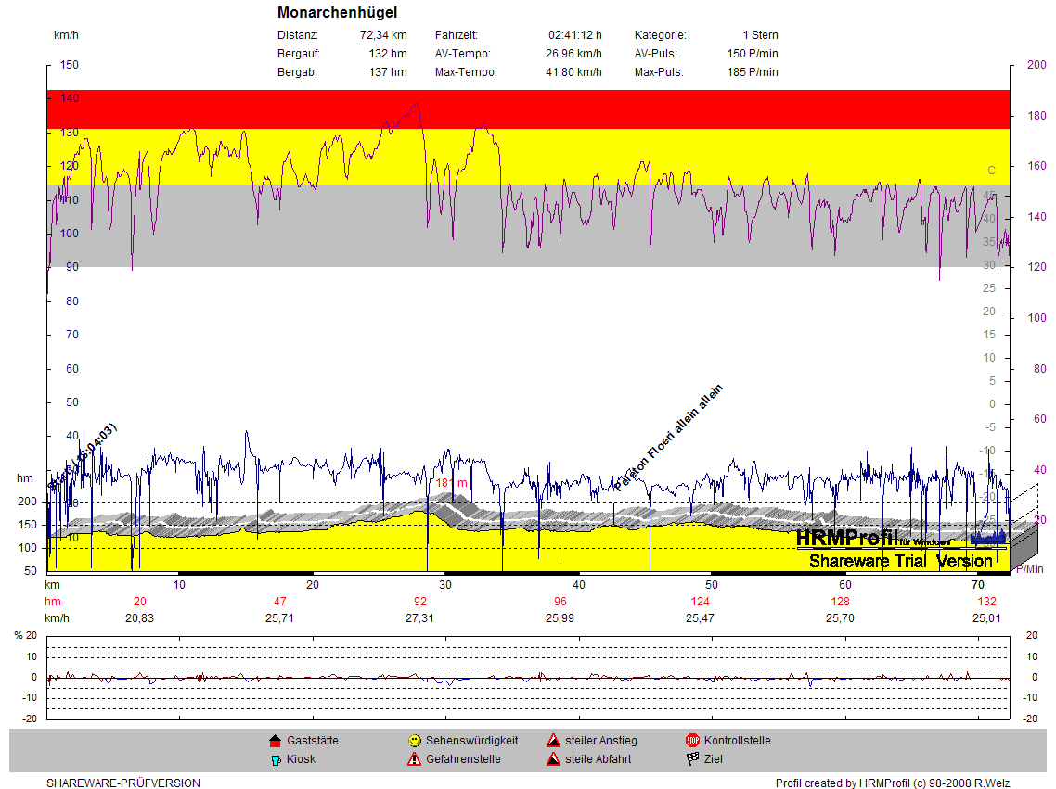Click the Distanz value 72,34 km

383,35
